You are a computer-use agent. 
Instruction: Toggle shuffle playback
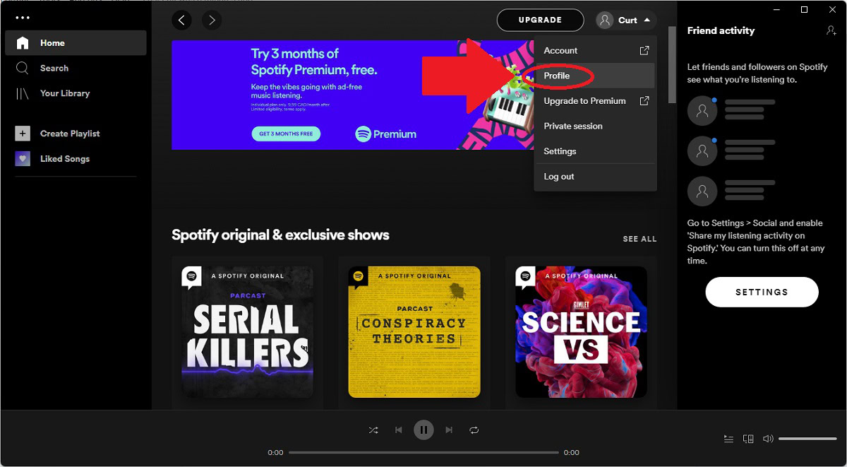[373, 430]
